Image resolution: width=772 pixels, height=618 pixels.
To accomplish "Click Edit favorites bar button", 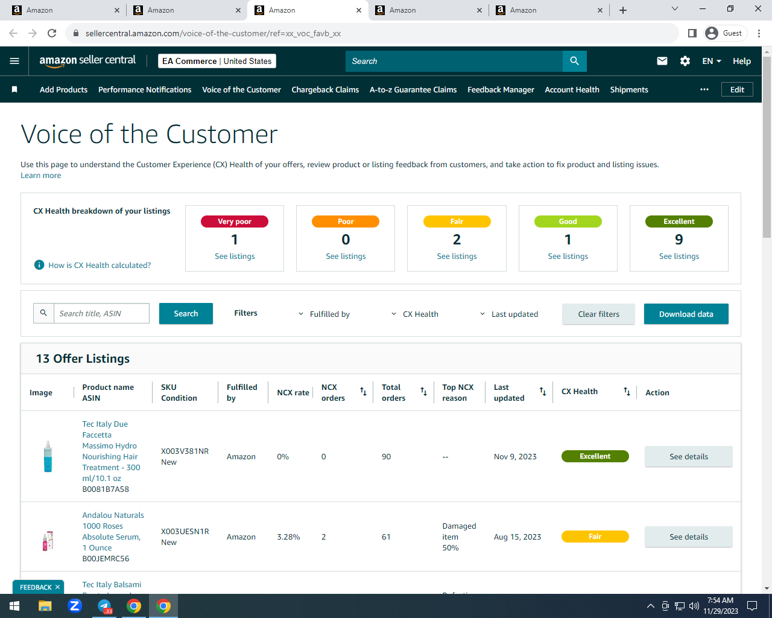I will coord(737,89).
